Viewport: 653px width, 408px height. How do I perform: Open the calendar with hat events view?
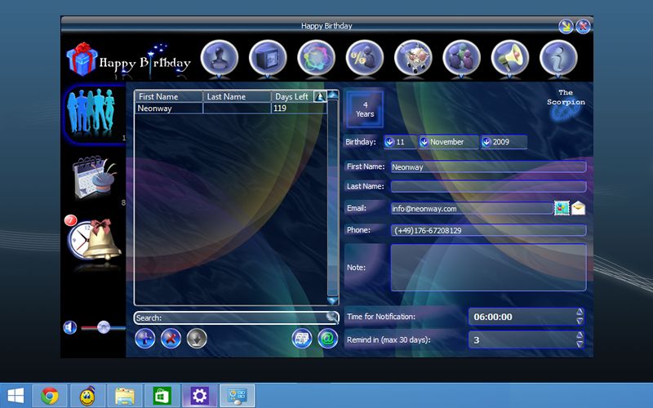95,177
